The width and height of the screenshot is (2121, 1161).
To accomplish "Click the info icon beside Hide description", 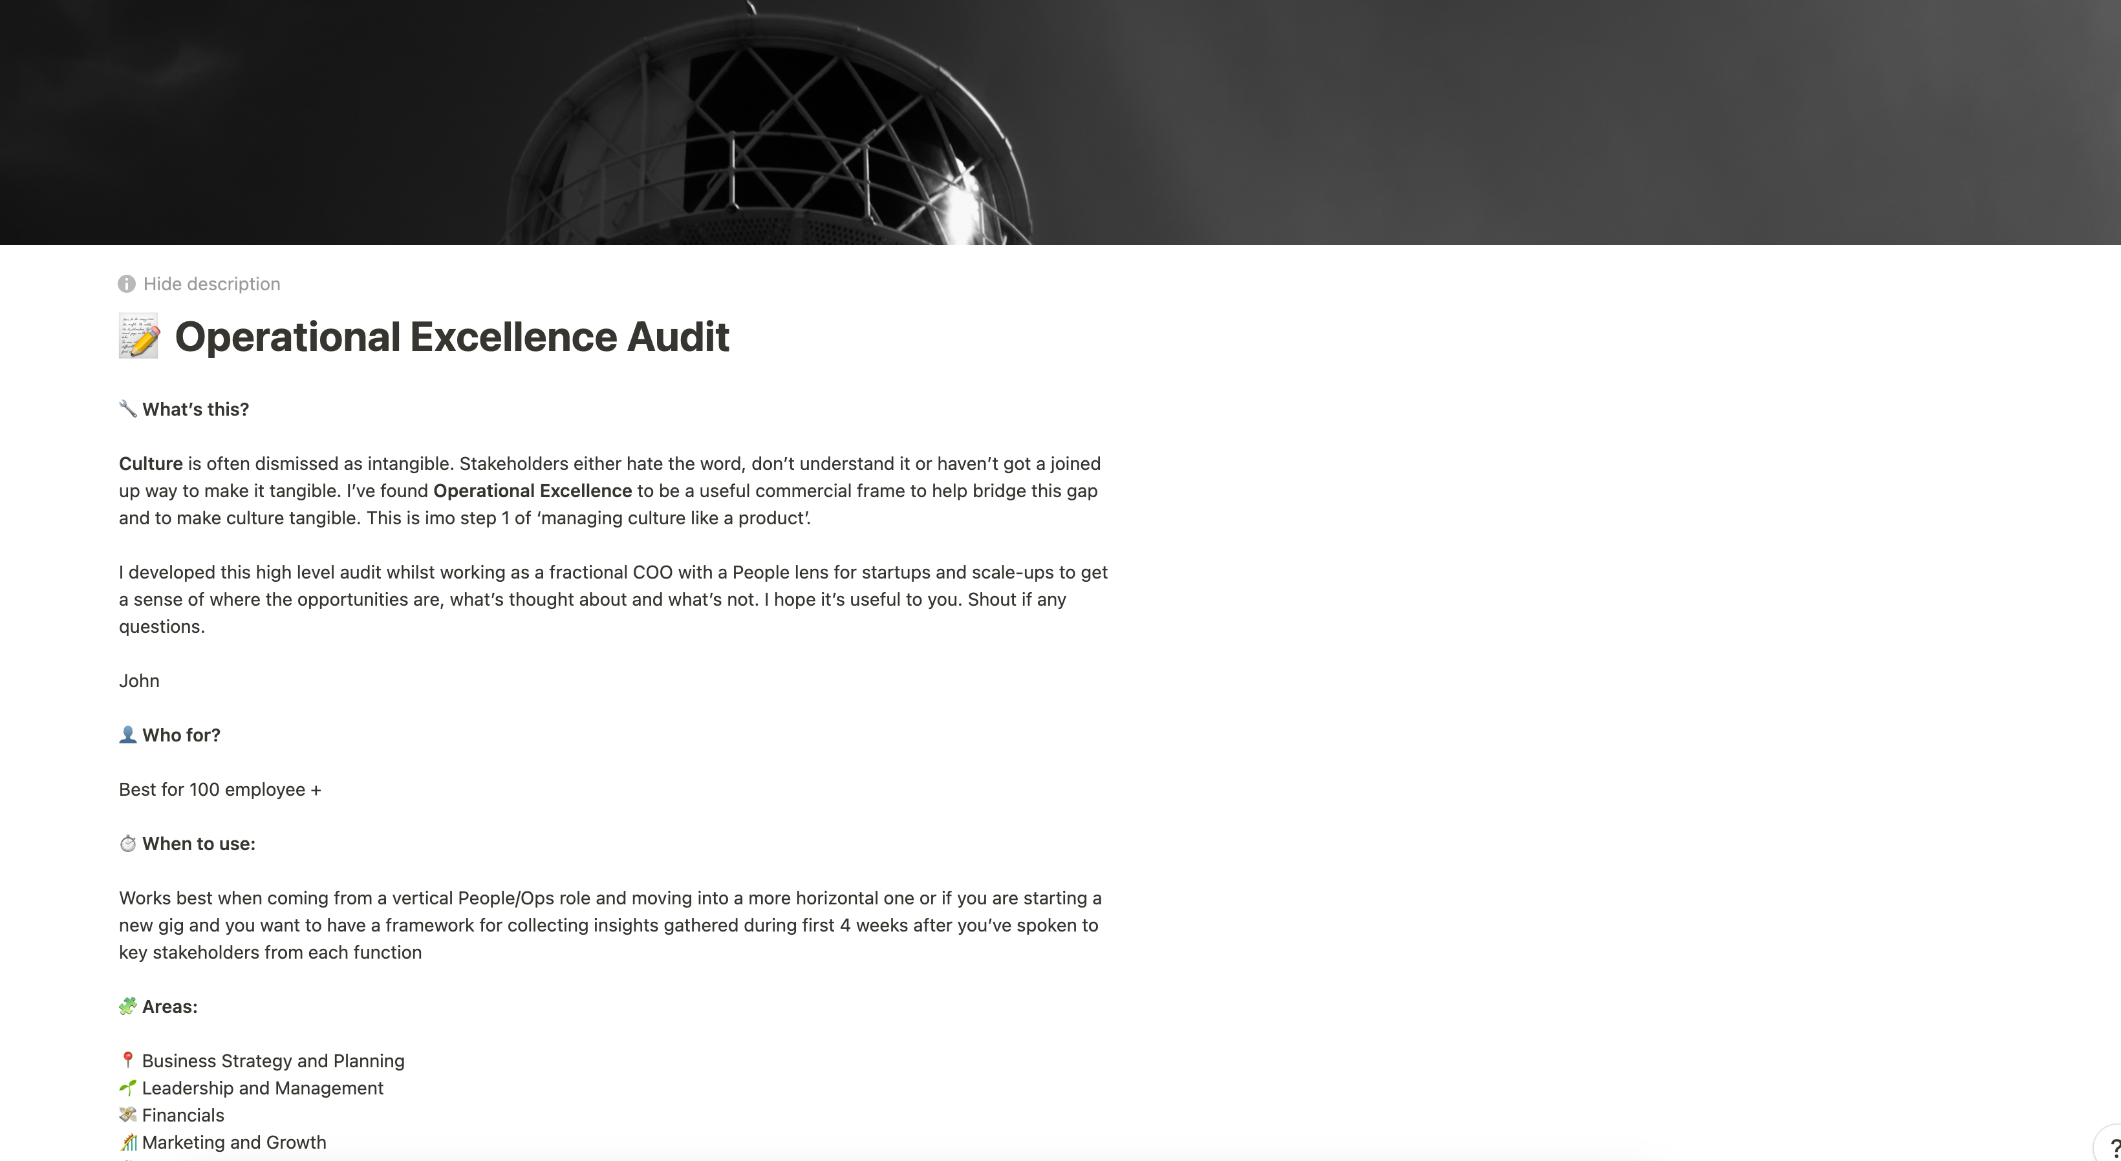I will tap(126, 284).
